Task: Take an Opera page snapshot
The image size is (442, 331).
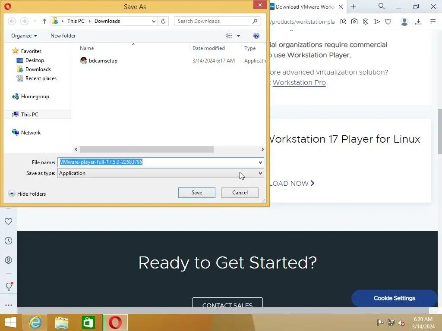Action: tap(354, 22)
